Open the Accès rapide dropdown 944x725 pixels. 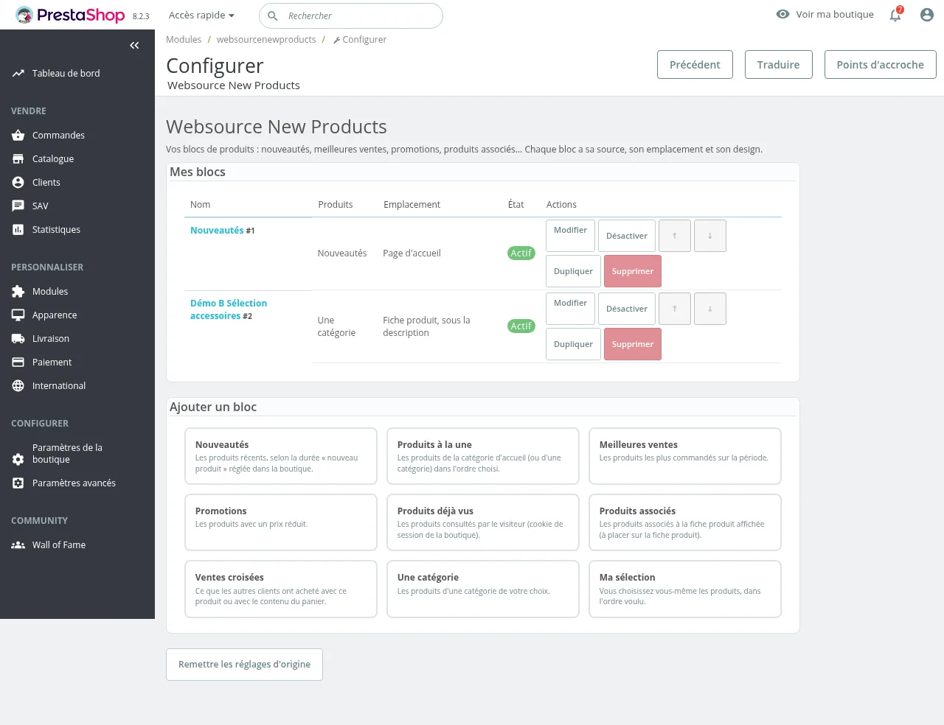(x=201, y=15)
